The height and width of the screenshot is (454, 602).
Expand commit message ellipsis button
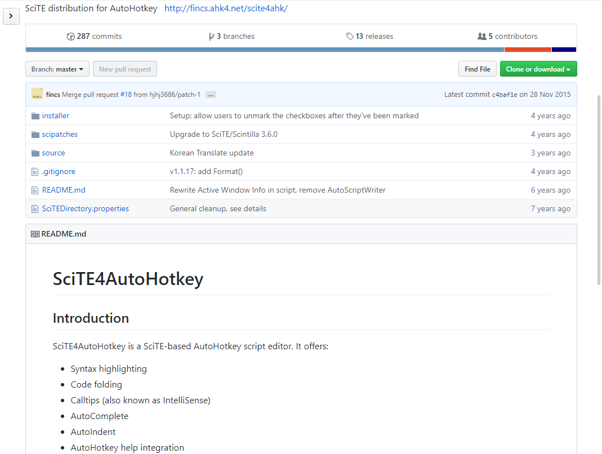coord(211,95)
